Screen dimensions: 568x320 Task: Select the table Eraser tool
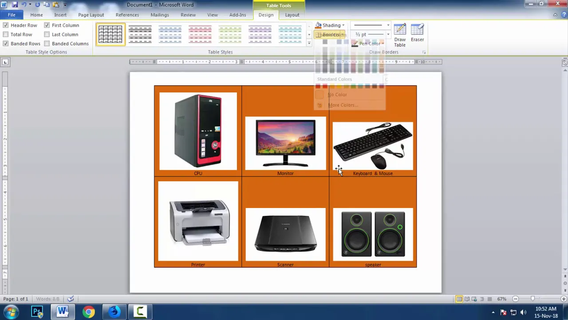click(417, 33)
